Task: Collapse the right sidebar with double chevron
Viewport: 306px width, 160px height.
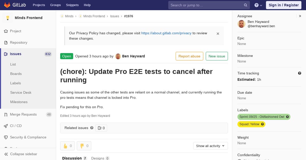Action: click(x=300, y=16)
